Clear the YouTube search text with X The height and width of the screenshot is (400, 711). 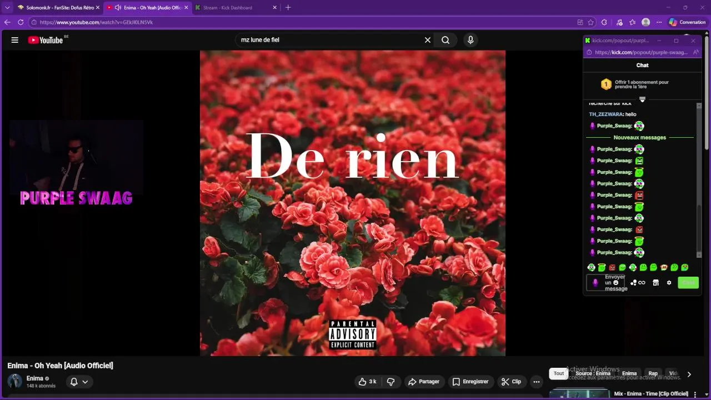(428, 40)
